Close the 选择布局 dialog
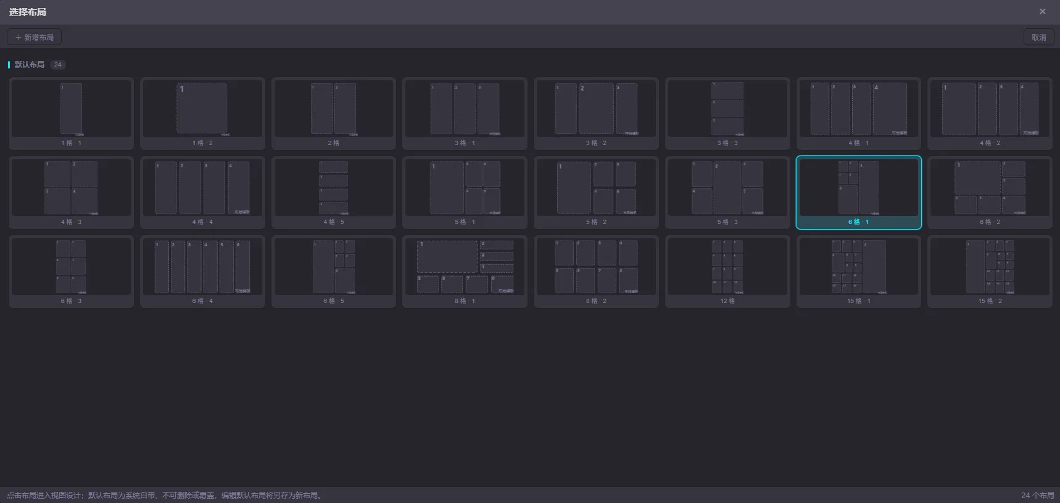Image resolution: width=1060 pixels, height=503 pixels. (x=1043, y=12)
